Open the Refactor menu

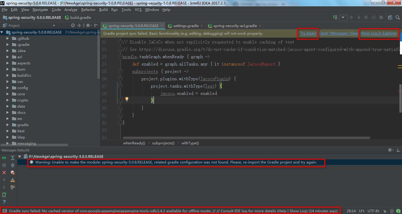[88, 10]
